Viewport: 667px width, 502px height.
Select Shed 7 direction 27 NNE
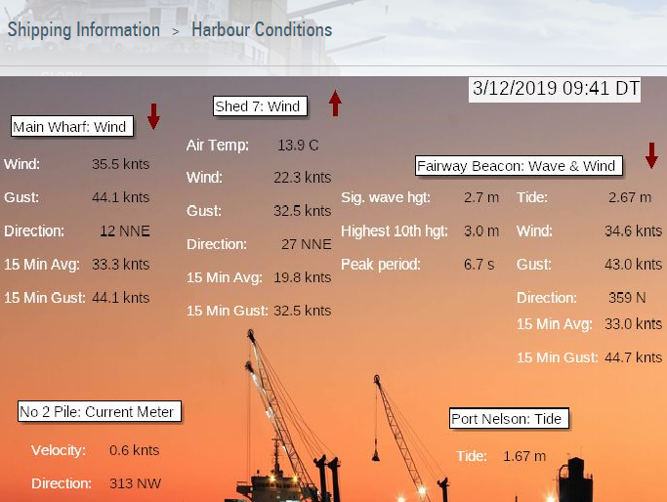(x=307, y=244)
